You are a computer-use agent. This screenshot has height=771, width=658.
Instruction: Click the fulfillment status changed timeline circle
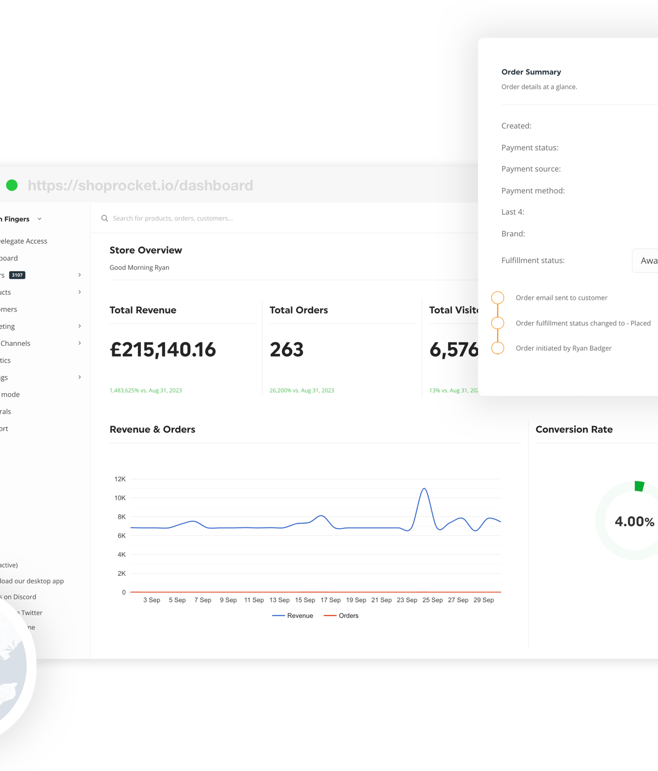(498, 323)
